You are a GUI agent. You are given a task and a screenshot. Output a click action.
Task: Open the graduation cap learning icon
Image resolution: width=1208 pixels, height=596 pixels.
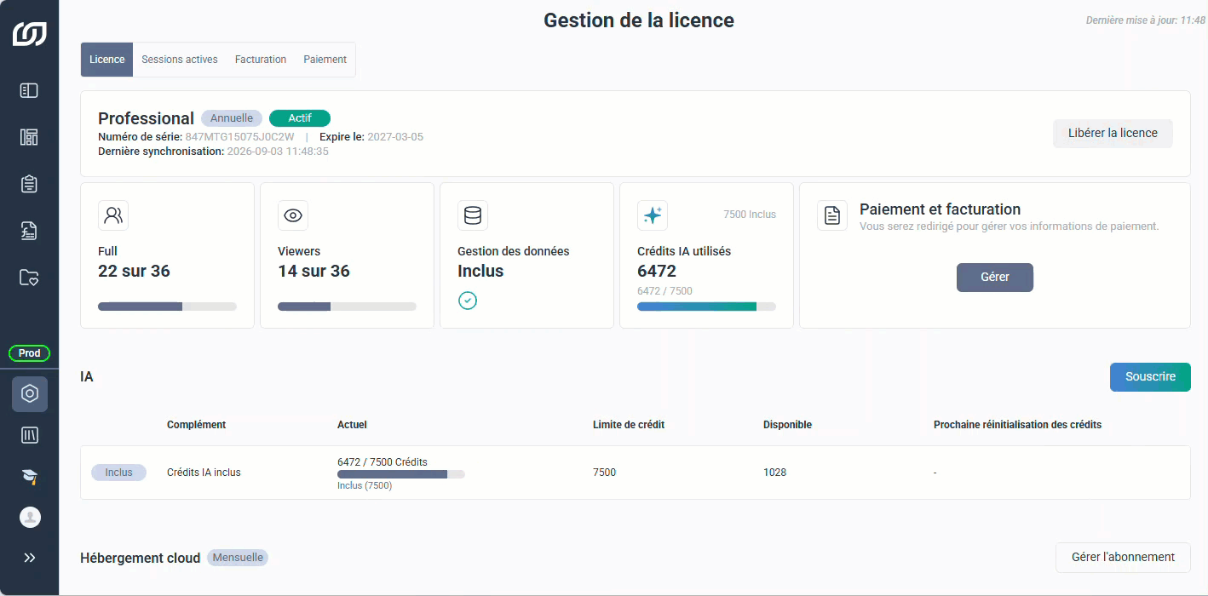(x=29, y=477)
